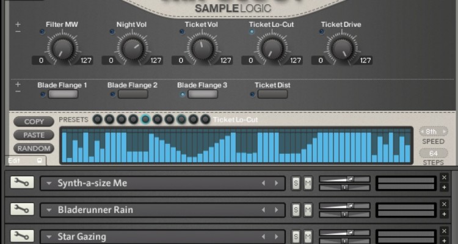The image size is (458, 244).
Task: Load next preset for Synth-a-size Me
Action: click(x=277, y=183)
